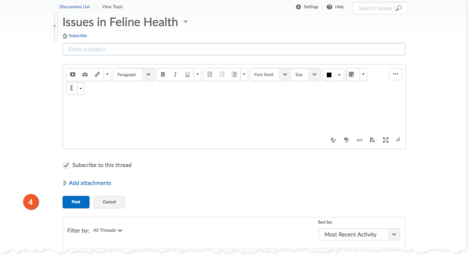Click the Cancel button
The image size is (469, 256).
coord(109,202)
